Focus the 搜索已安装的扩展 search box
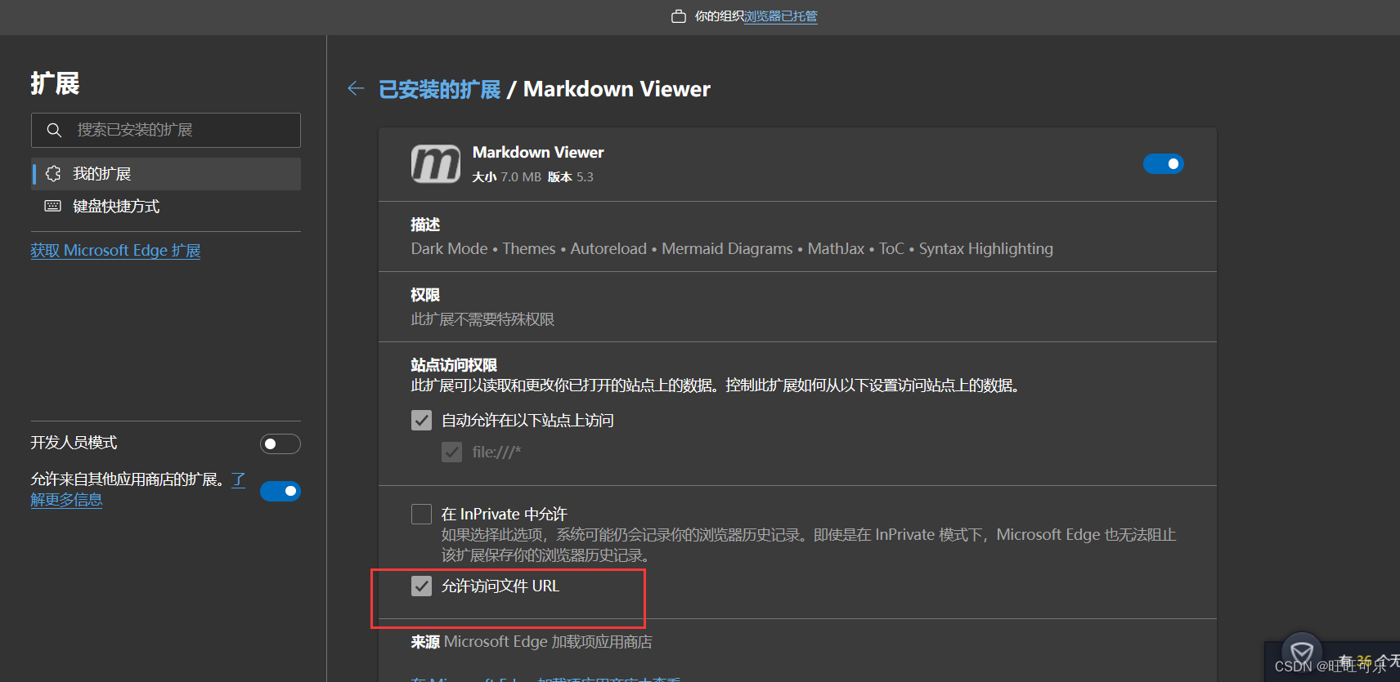1400x682 pixels. 166,130
